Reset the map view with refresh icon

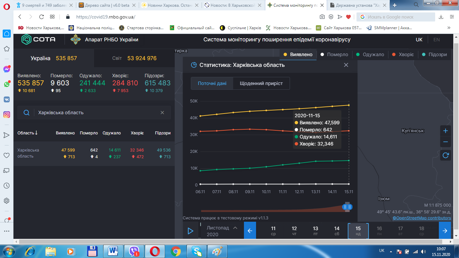[446, 155]
